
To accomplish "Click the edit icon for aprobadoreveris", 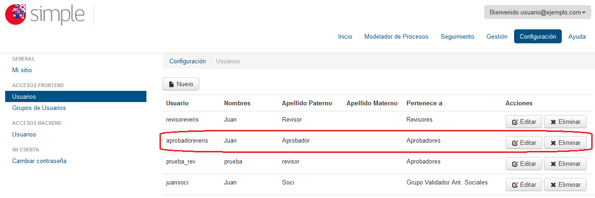I will click(515, 143).
